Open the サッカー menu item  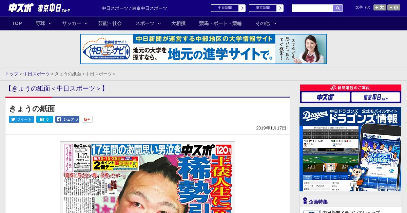pos(72,23)
